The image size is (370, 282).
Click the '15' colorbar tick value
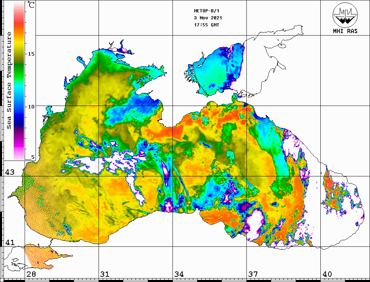(x=31, y=54)
